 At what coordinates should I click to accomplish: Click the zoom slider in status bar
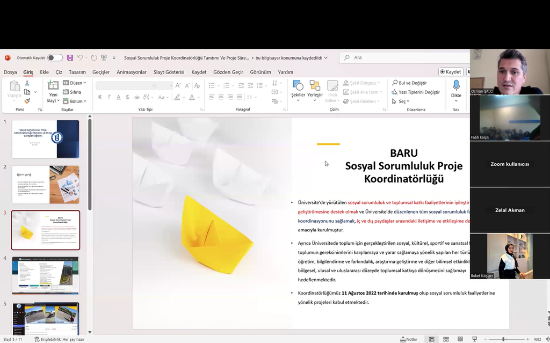pyautogui.click(x=503, y=339)
